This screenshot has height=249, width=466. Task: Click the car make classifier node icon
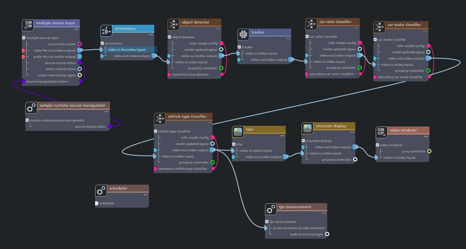coord(379,27)
